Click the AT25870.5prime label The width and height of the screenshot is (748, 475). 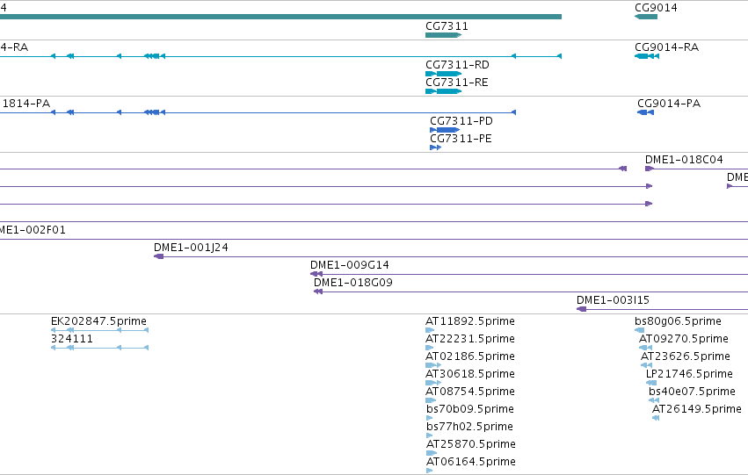point(470,444)
